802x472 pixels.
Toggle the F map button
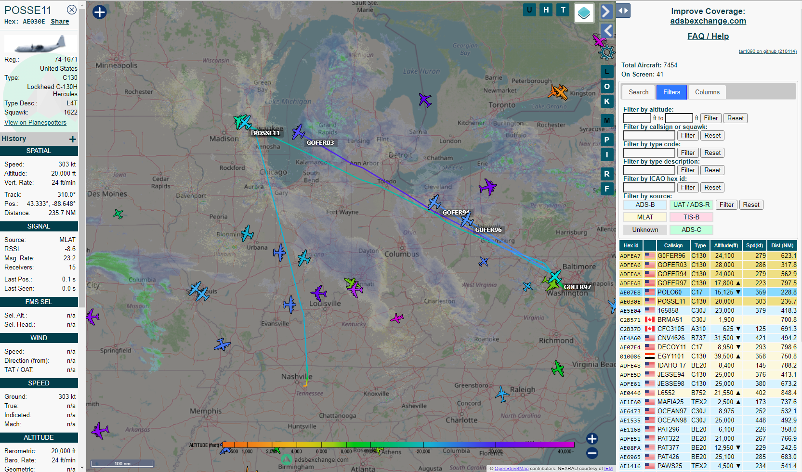click(607, 189)
